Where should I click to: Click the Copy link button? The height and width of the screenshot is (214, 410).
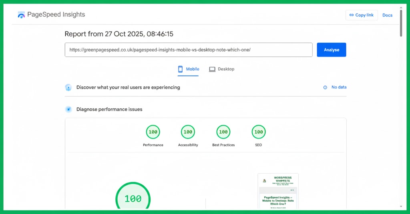coord(362,15)
